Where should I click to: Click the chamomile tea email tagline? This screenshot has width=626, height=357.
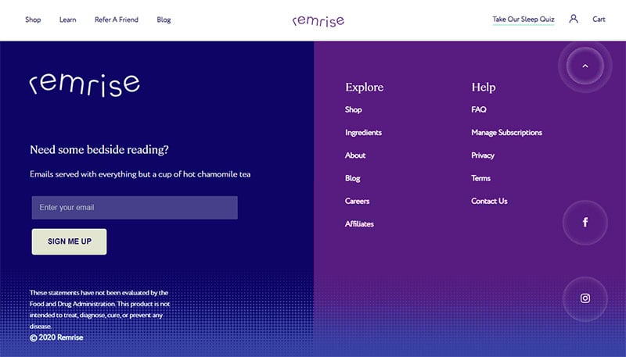point(140,174)
